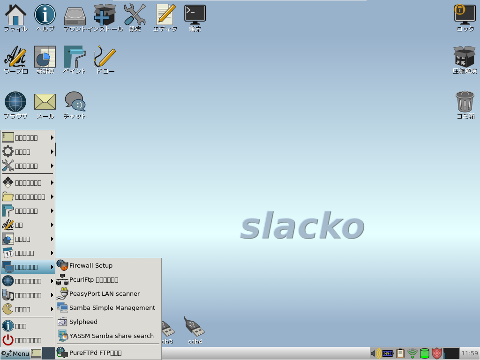Open the 表計算 spreadsheet desktop icon
This screenshot has height=360, width=480.
pyautogui.click(x=45, y=60)
